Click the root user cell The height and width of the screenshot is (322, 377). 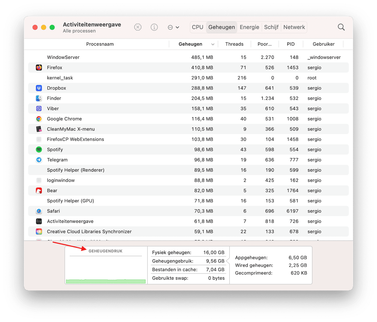click(x=312, y=78)
